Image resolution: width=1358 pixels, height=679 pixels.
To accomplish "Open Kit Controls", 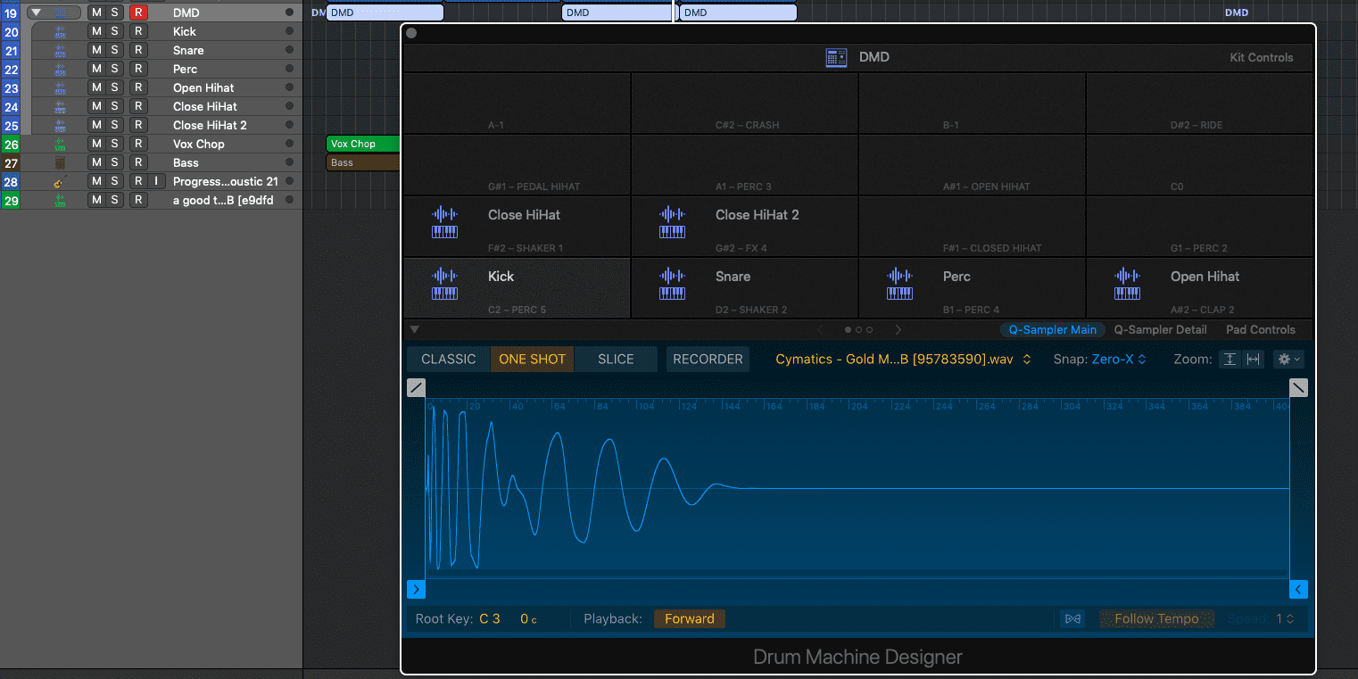I will coord(1261,57).
